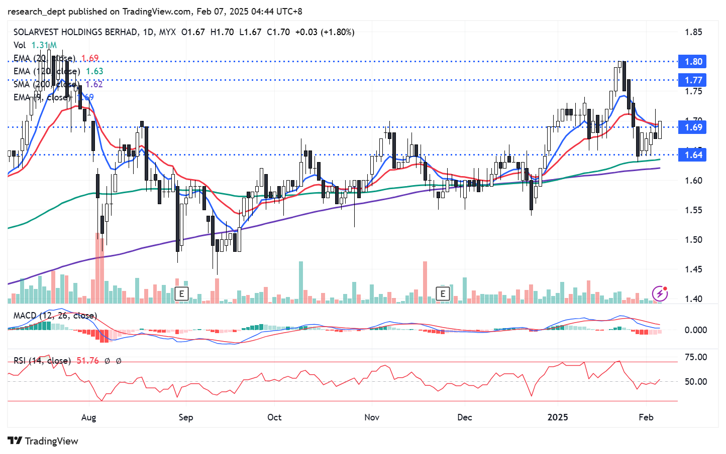
Task: Click the Vol 1.31M indicator label
Action: (35, 45)
